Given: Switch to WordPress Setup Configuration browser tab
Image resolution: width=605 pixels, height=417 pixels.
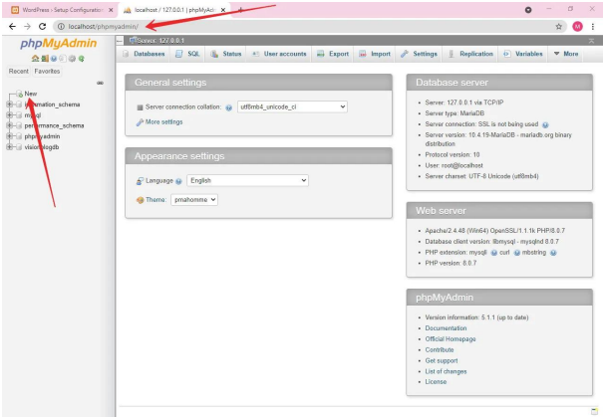Looking at the screenshot, I should tap(62, 10).
